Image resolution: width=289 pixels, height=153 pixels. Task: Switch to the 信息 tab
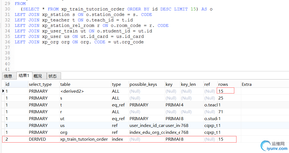[x=8, y=76]
